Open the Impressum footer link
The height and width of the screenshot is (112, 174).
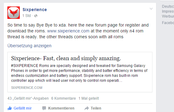(x=168, y=11)
